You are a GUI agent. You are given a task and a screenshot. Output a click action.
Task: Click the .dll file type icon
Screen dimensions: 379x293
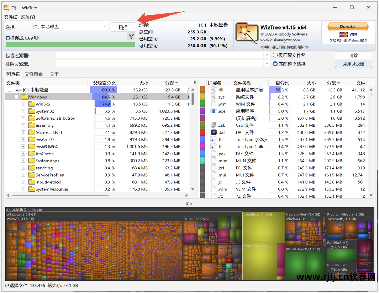tap(214, 90)
